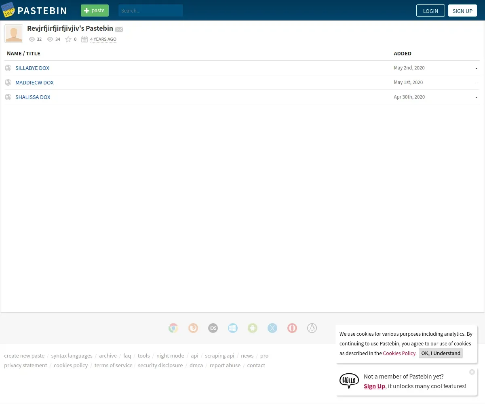Click the star rating icon

[x=68, y=39]
